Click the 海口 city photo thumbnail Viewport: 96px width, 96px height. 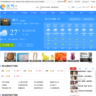click(5, 22)
